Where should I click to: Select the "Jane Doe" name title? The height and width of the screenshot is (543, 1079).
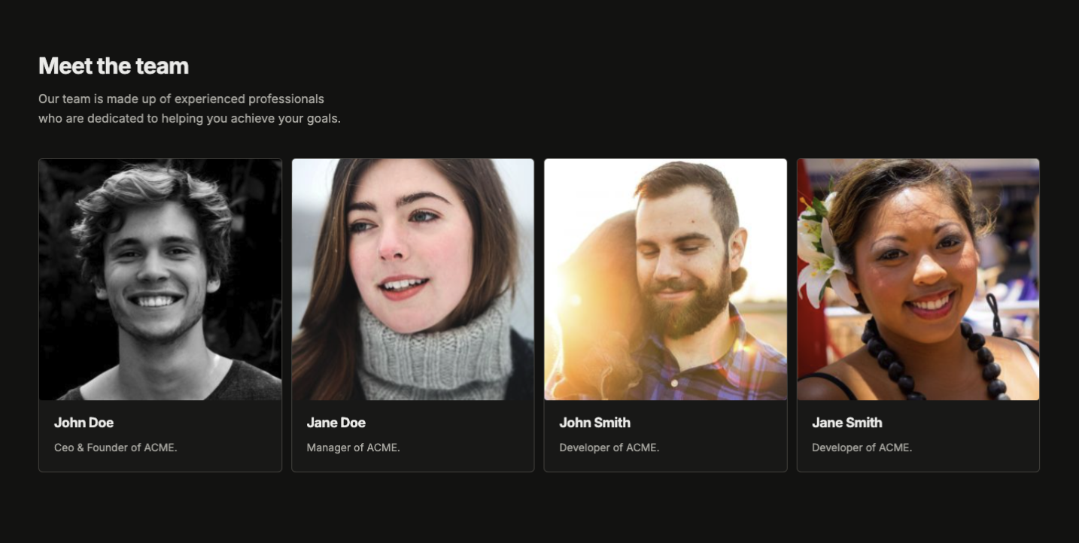point(336,423)
